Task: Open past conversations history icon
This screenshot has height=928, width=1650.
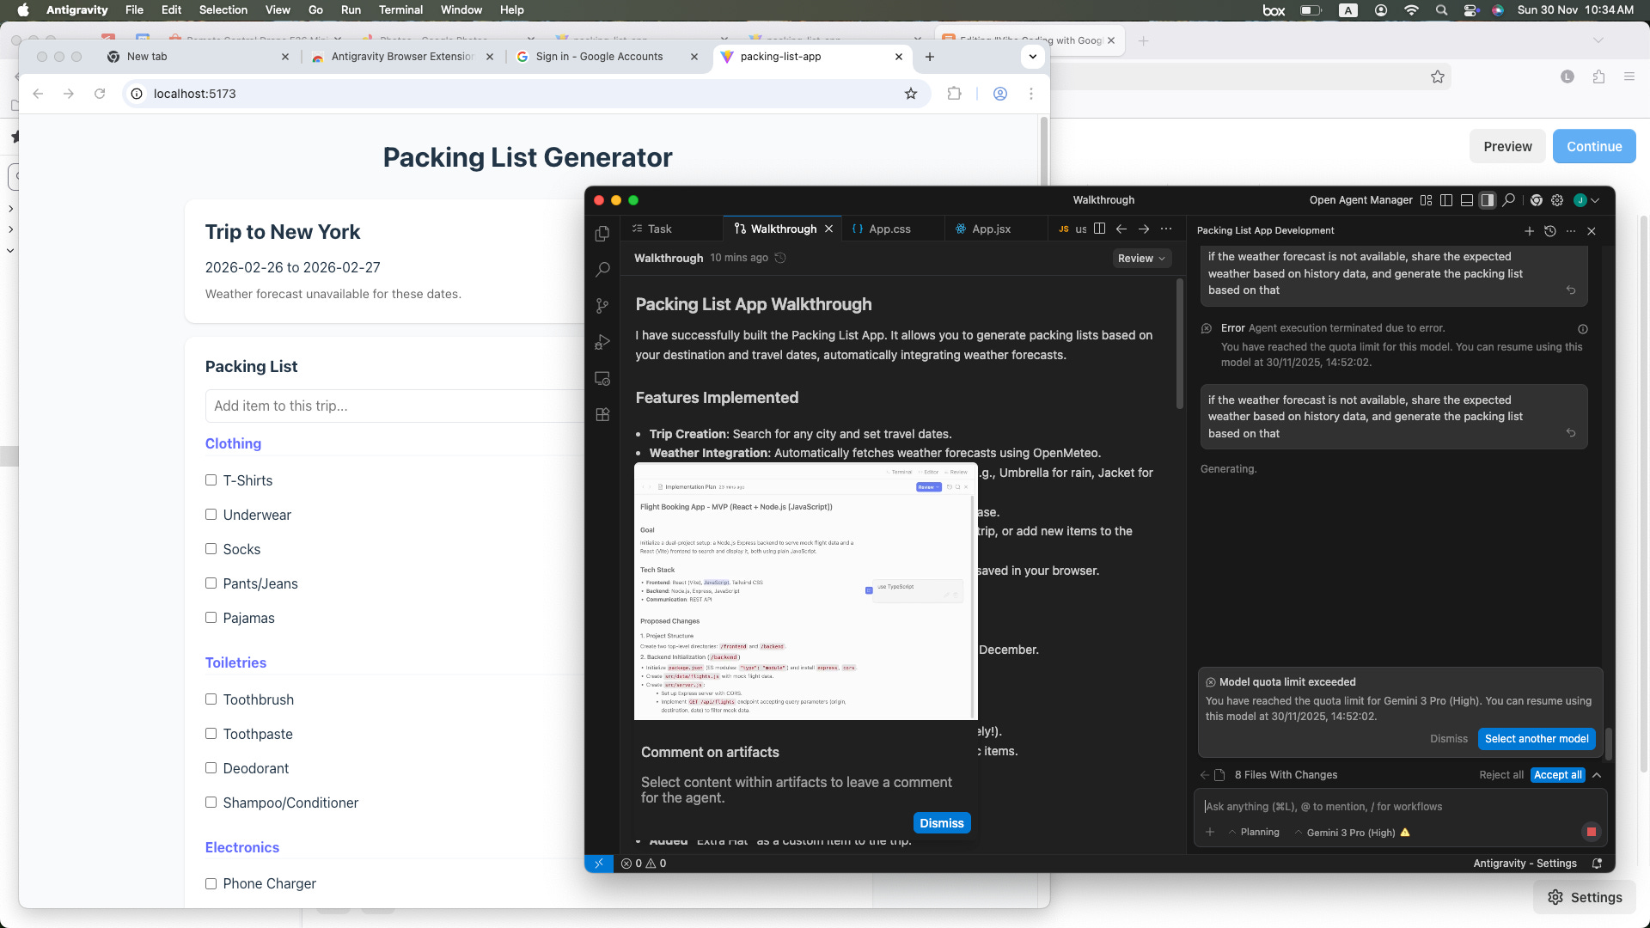Action: point(1549,231)
